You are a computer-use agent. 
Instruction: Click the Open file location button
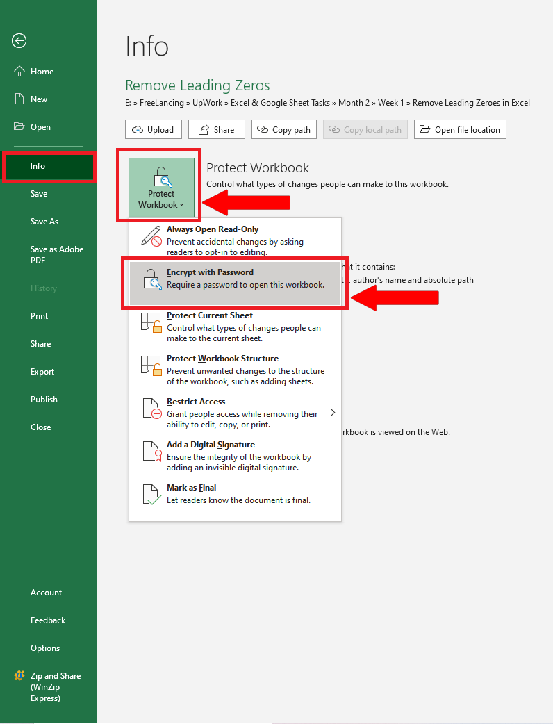tap(460, 130)
